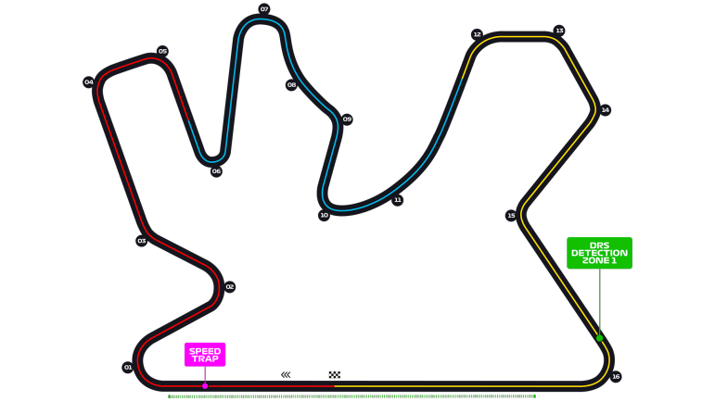The image size is (715, 402).
Task: Click the turn 07 marker at top
Action: pyautogui.click(x=264, y=9)
